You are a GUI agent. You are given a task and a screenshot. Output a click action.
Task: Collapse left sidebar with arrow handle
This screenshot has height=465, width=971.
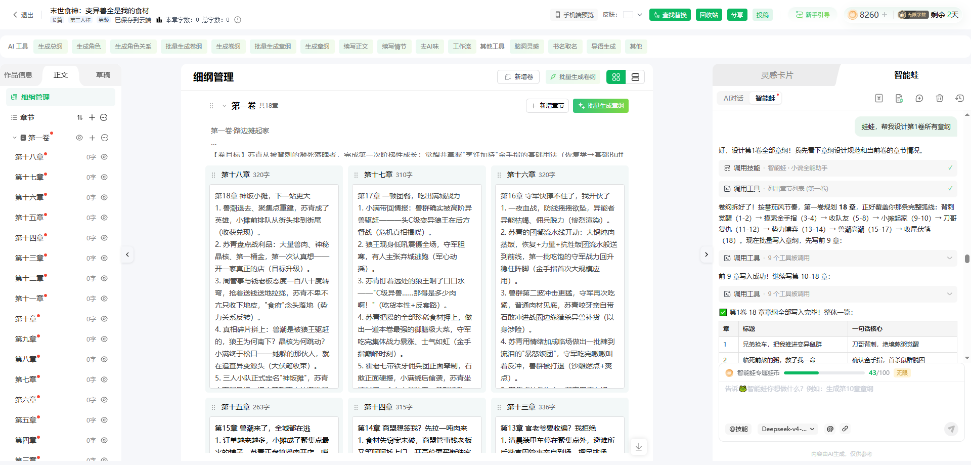coord(127,255)
